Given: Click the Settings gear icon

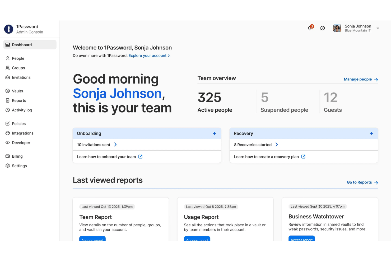Looking at the screenshot, I should click(8, 166).
